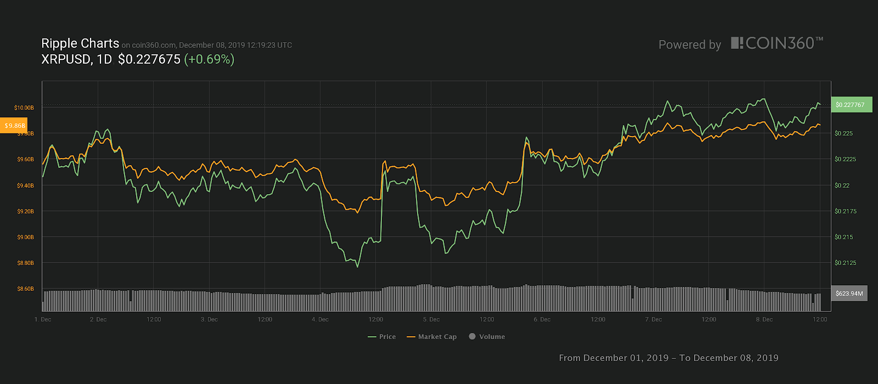This screenshot has height=384, width=878.
Task: Click the $8.60B axis label
Action: [x=25, y=289]
